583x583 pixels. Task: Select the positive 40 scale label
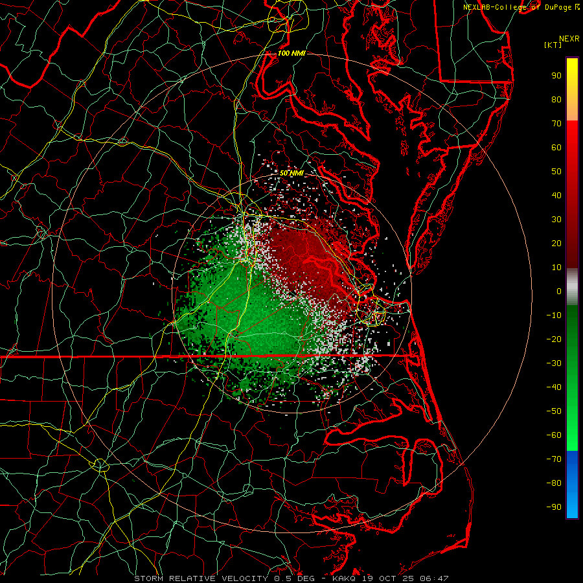pos(556,196)
